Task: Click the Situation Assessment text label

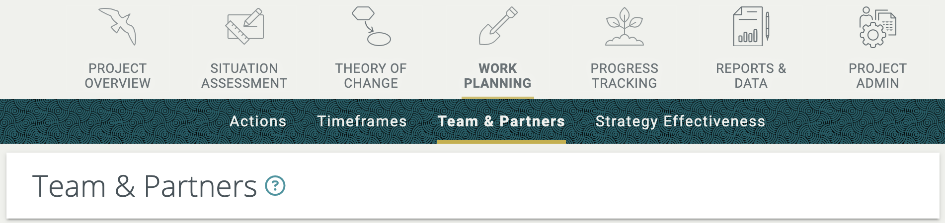Action: (244, 76)
